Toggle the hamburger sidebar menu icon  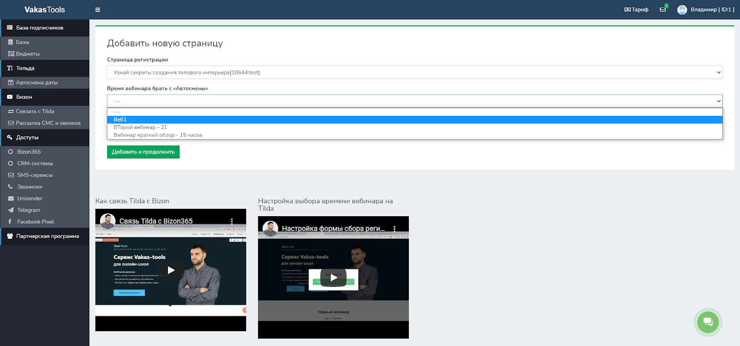[98, 10]
